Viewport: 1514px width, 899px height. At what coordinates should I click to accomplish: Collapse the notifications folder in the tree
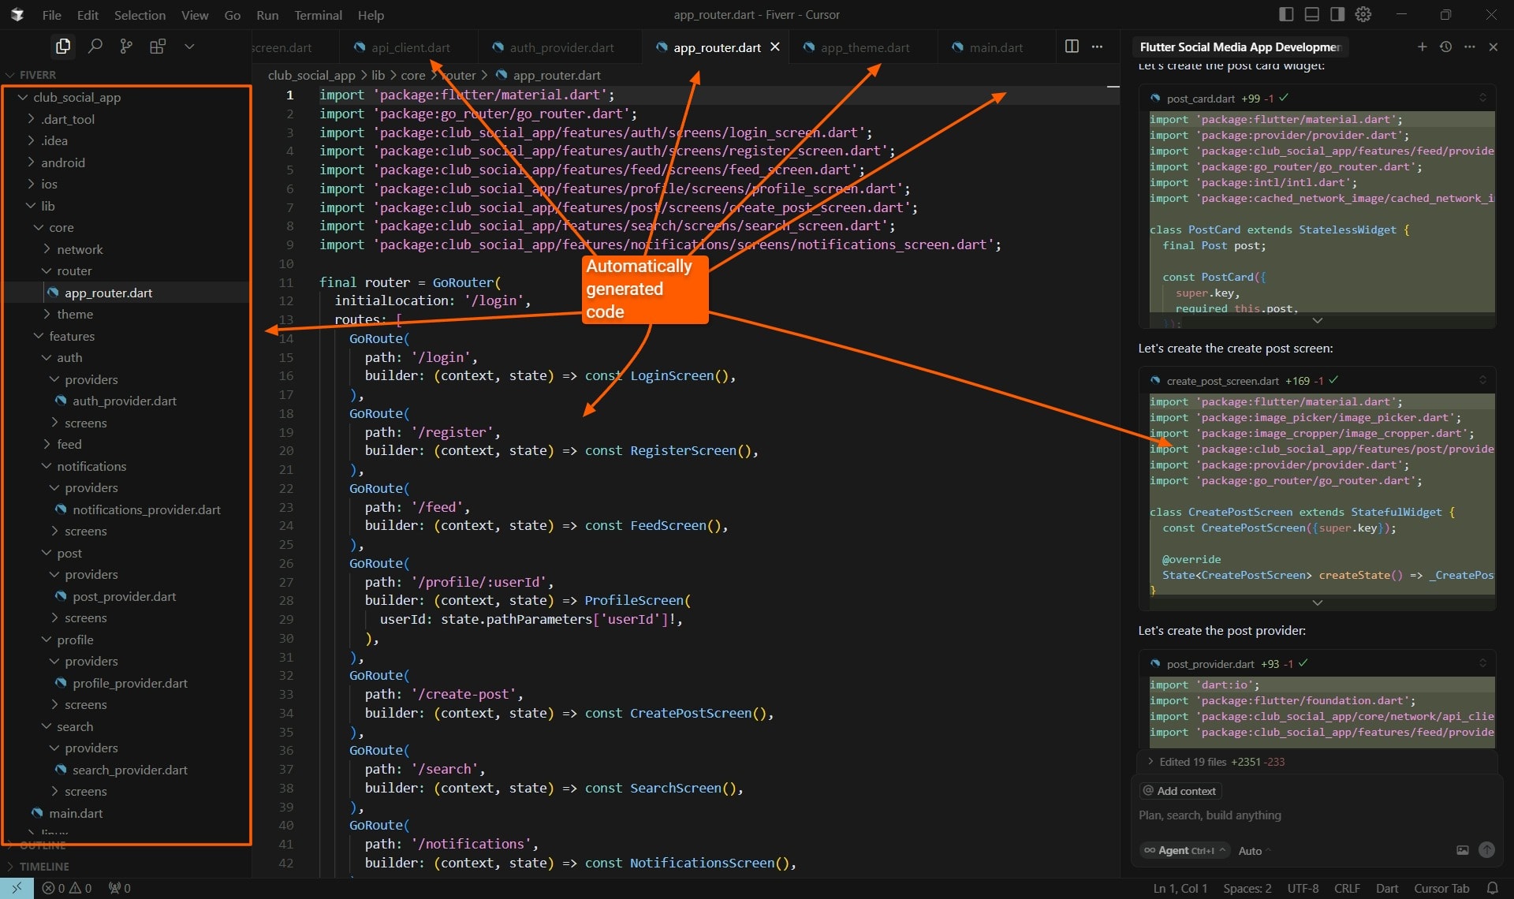coord(92,466)
